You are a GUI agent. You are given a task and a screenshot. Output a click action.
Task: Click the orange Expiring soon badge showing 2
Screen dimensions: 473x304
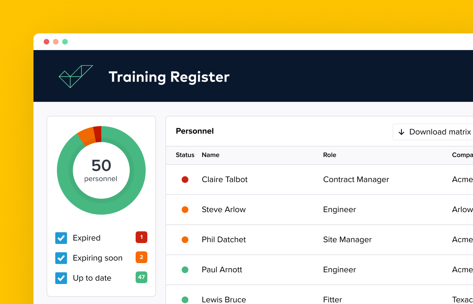pyautogui.click(x=141, y=258)
